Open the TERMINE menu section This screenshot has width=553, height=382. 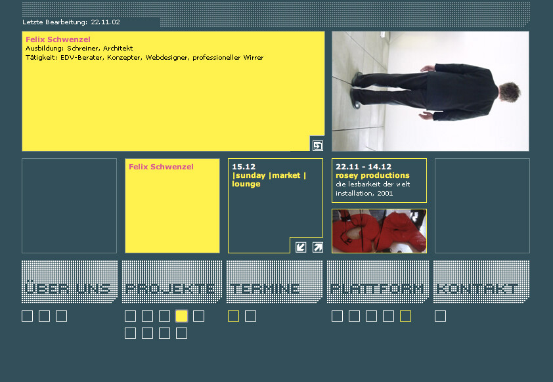pyautogui.click(x=275, y=282)
